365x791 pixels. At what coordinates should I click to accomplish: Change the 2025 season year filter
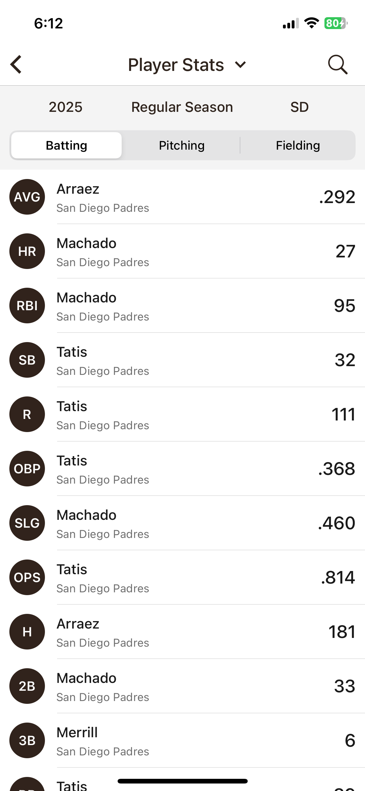tap(66, 107)
